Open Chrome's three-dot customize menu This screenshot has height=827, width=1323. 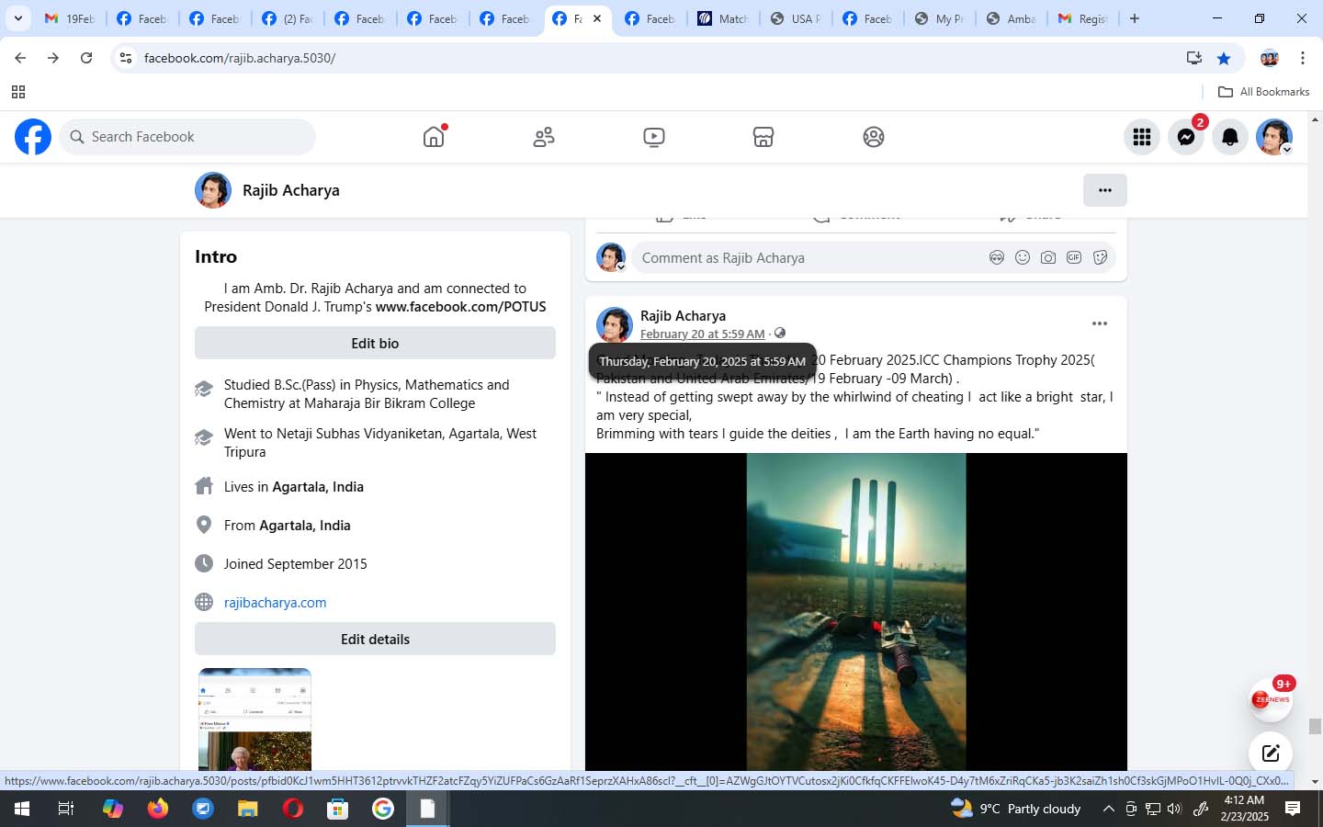[x=1303, y=58]
